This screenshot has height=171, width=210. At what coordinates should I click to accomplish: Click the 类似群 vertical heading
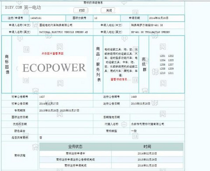(x=144, y=64)
